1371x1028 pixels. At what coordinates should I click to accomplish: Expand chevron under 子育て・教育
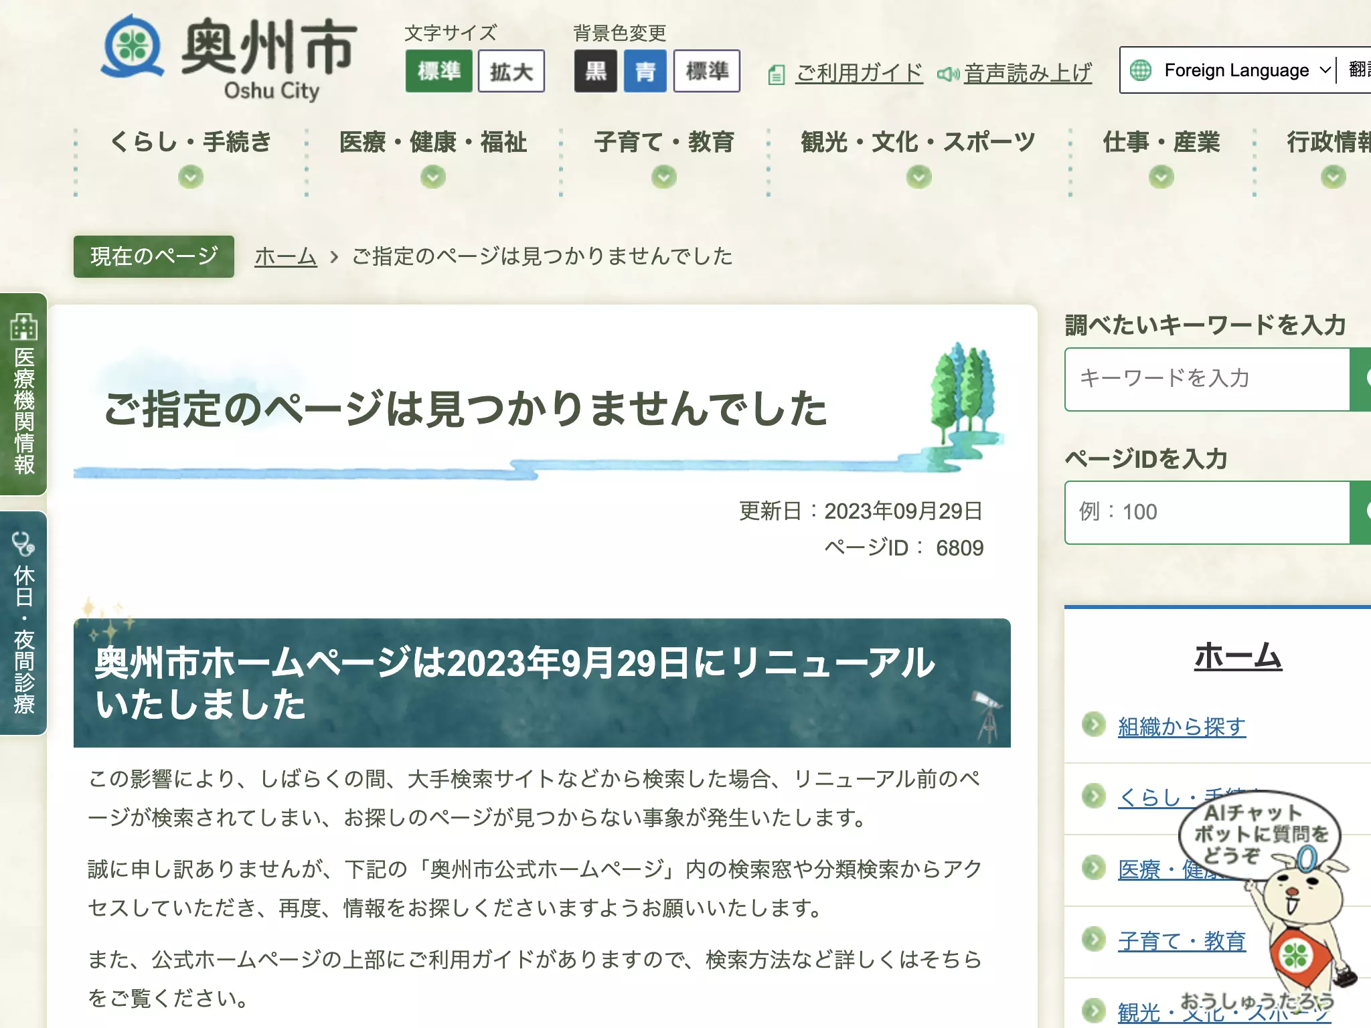click(x=664, y=177)
